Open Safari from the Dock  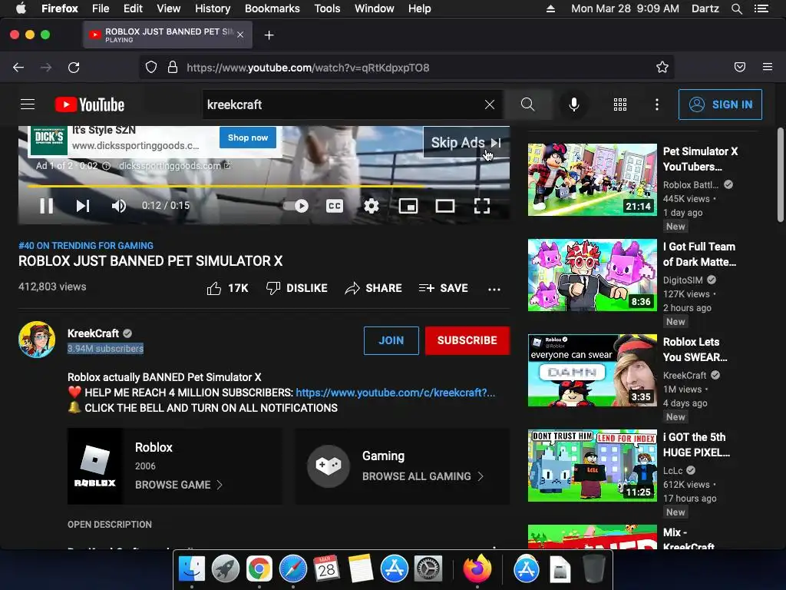coord(292,569)
